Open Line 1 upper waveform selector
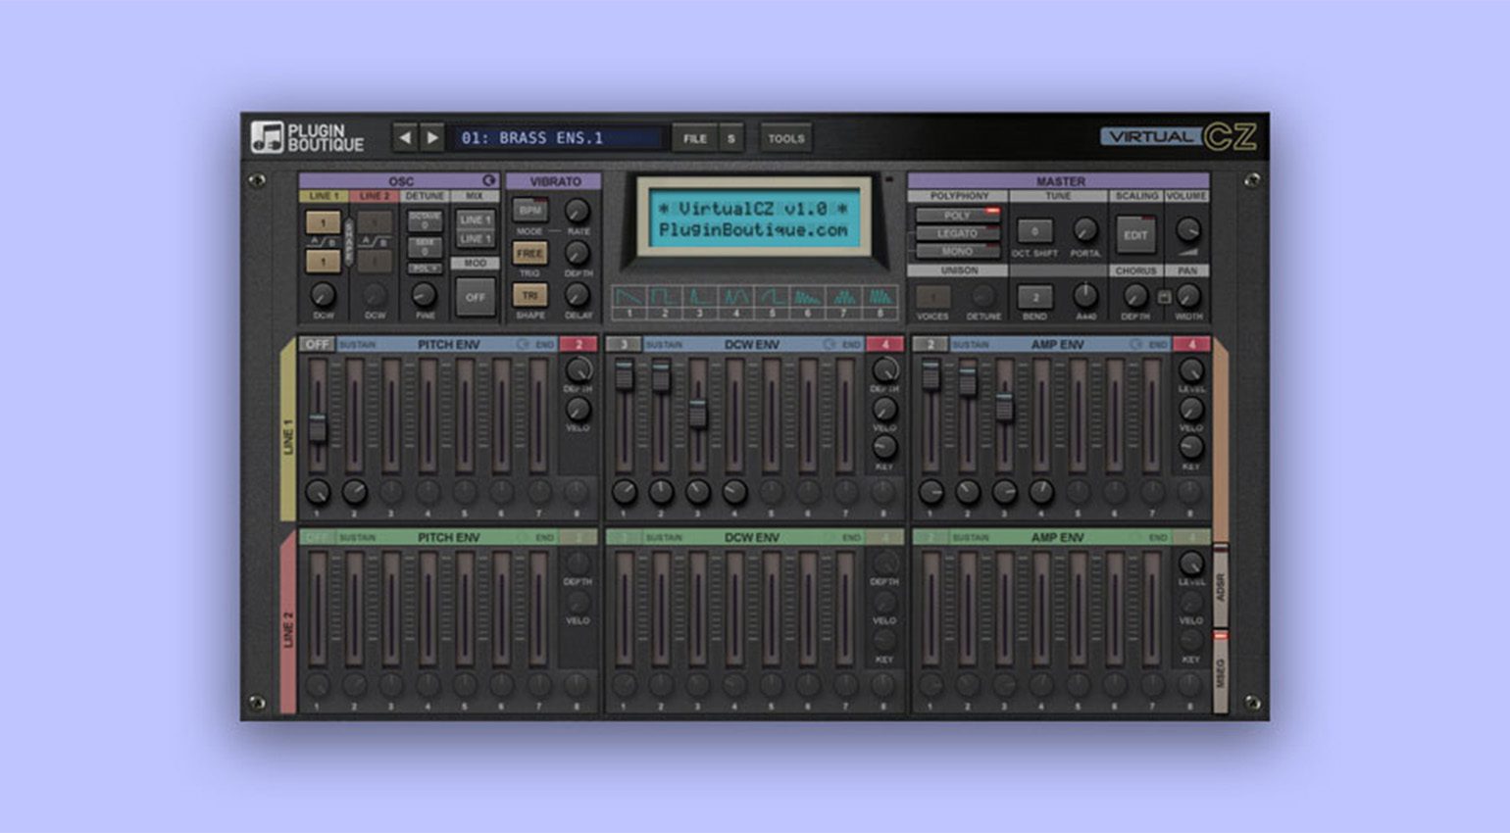 [x=323, y=222]
